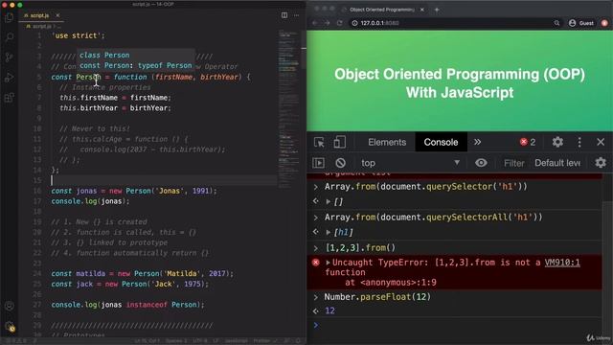Image resolution: width=613 pixels, height=345 pixels.
Task: Expand the [h1] array result
Action: pyautogui.click(x=329, y=232)
